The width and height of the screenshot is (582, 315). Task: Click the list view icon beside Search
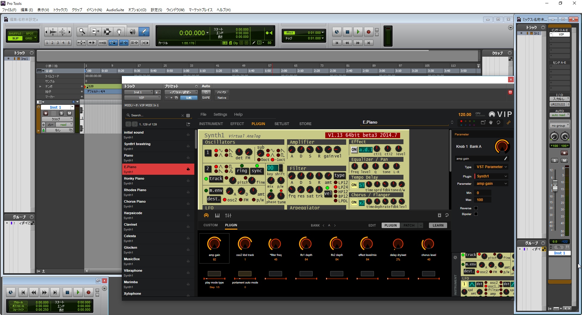coord(188,115)
